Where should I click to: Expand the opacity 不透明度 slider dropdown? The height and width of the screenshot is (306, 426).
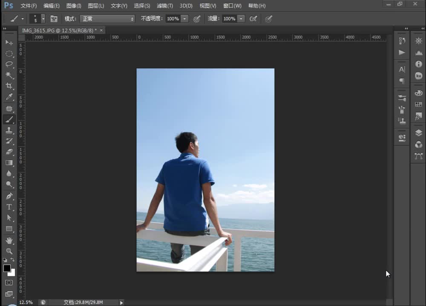(184, 19)
